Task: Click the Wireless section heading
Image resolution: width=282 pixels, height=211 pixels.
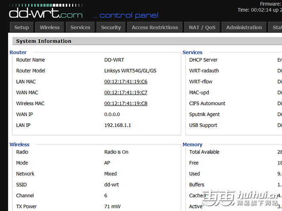Action: coord(19,145)
